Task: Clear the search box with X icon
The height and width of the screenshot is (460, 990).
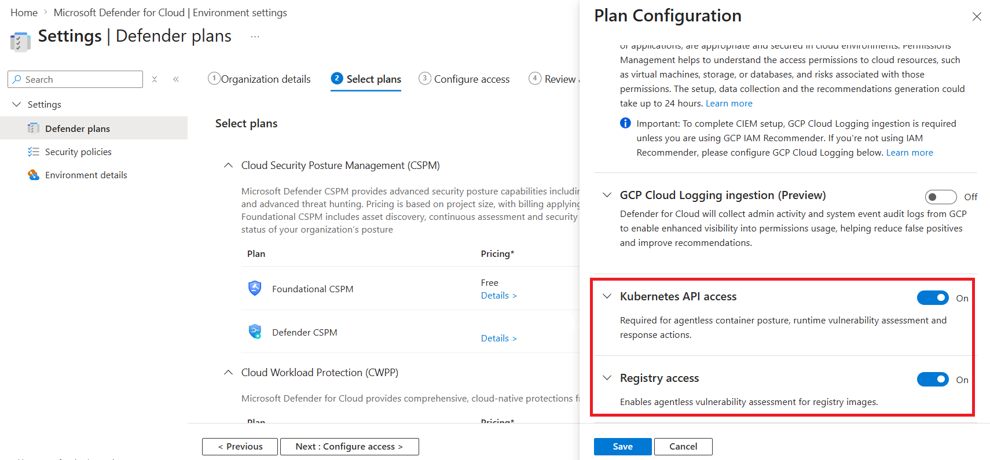Action: tap(155, 79)
